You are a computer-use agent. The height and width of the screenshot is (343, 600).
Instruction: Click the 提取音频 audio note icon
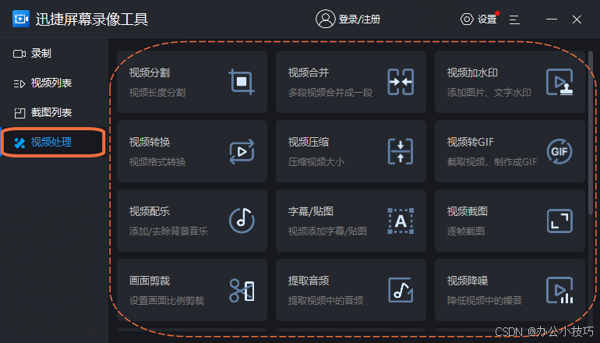pos(401,290)
